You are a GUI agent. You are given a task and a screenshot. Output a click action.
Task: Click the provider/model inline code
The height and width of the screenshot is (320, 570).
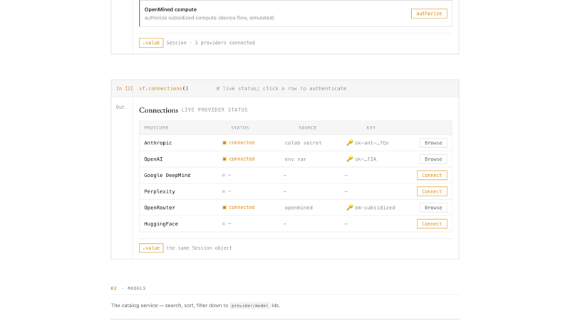(x=250, y=306)
